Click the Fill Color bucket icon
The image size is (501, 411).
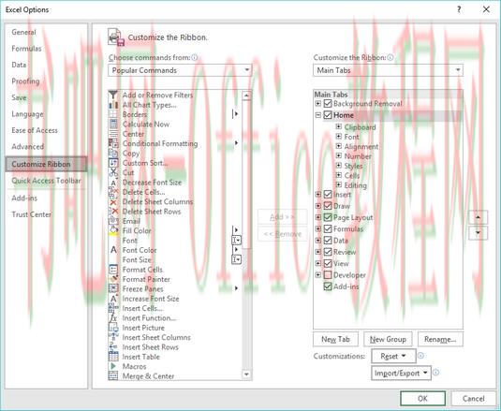(x=113, y=230)
